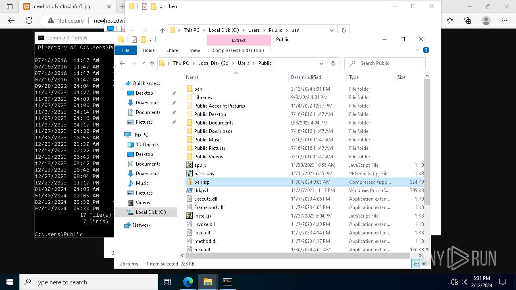The image size is (516, 290).
Task: Open Downloads under Quick access
Action: tap(148, 103)
